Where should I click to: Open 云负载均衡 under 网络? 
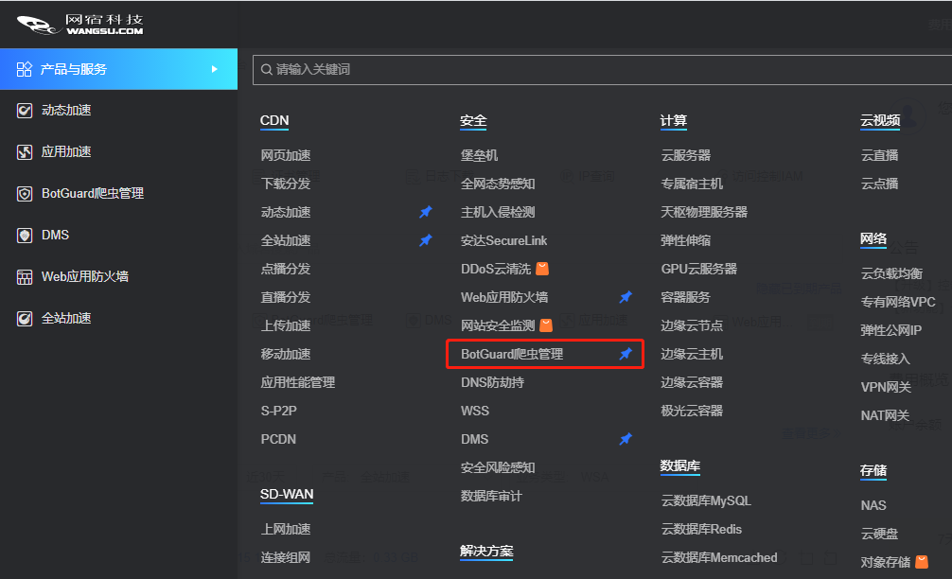[891, 273]
